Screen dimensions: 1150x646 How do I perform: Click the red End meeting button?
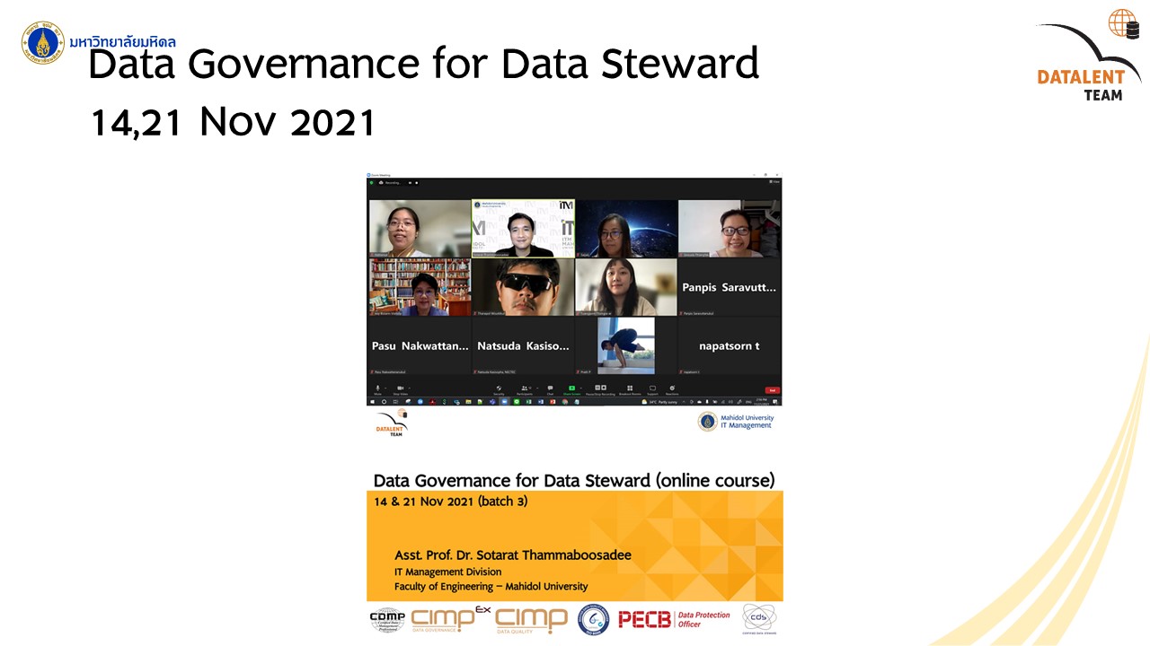771,390
